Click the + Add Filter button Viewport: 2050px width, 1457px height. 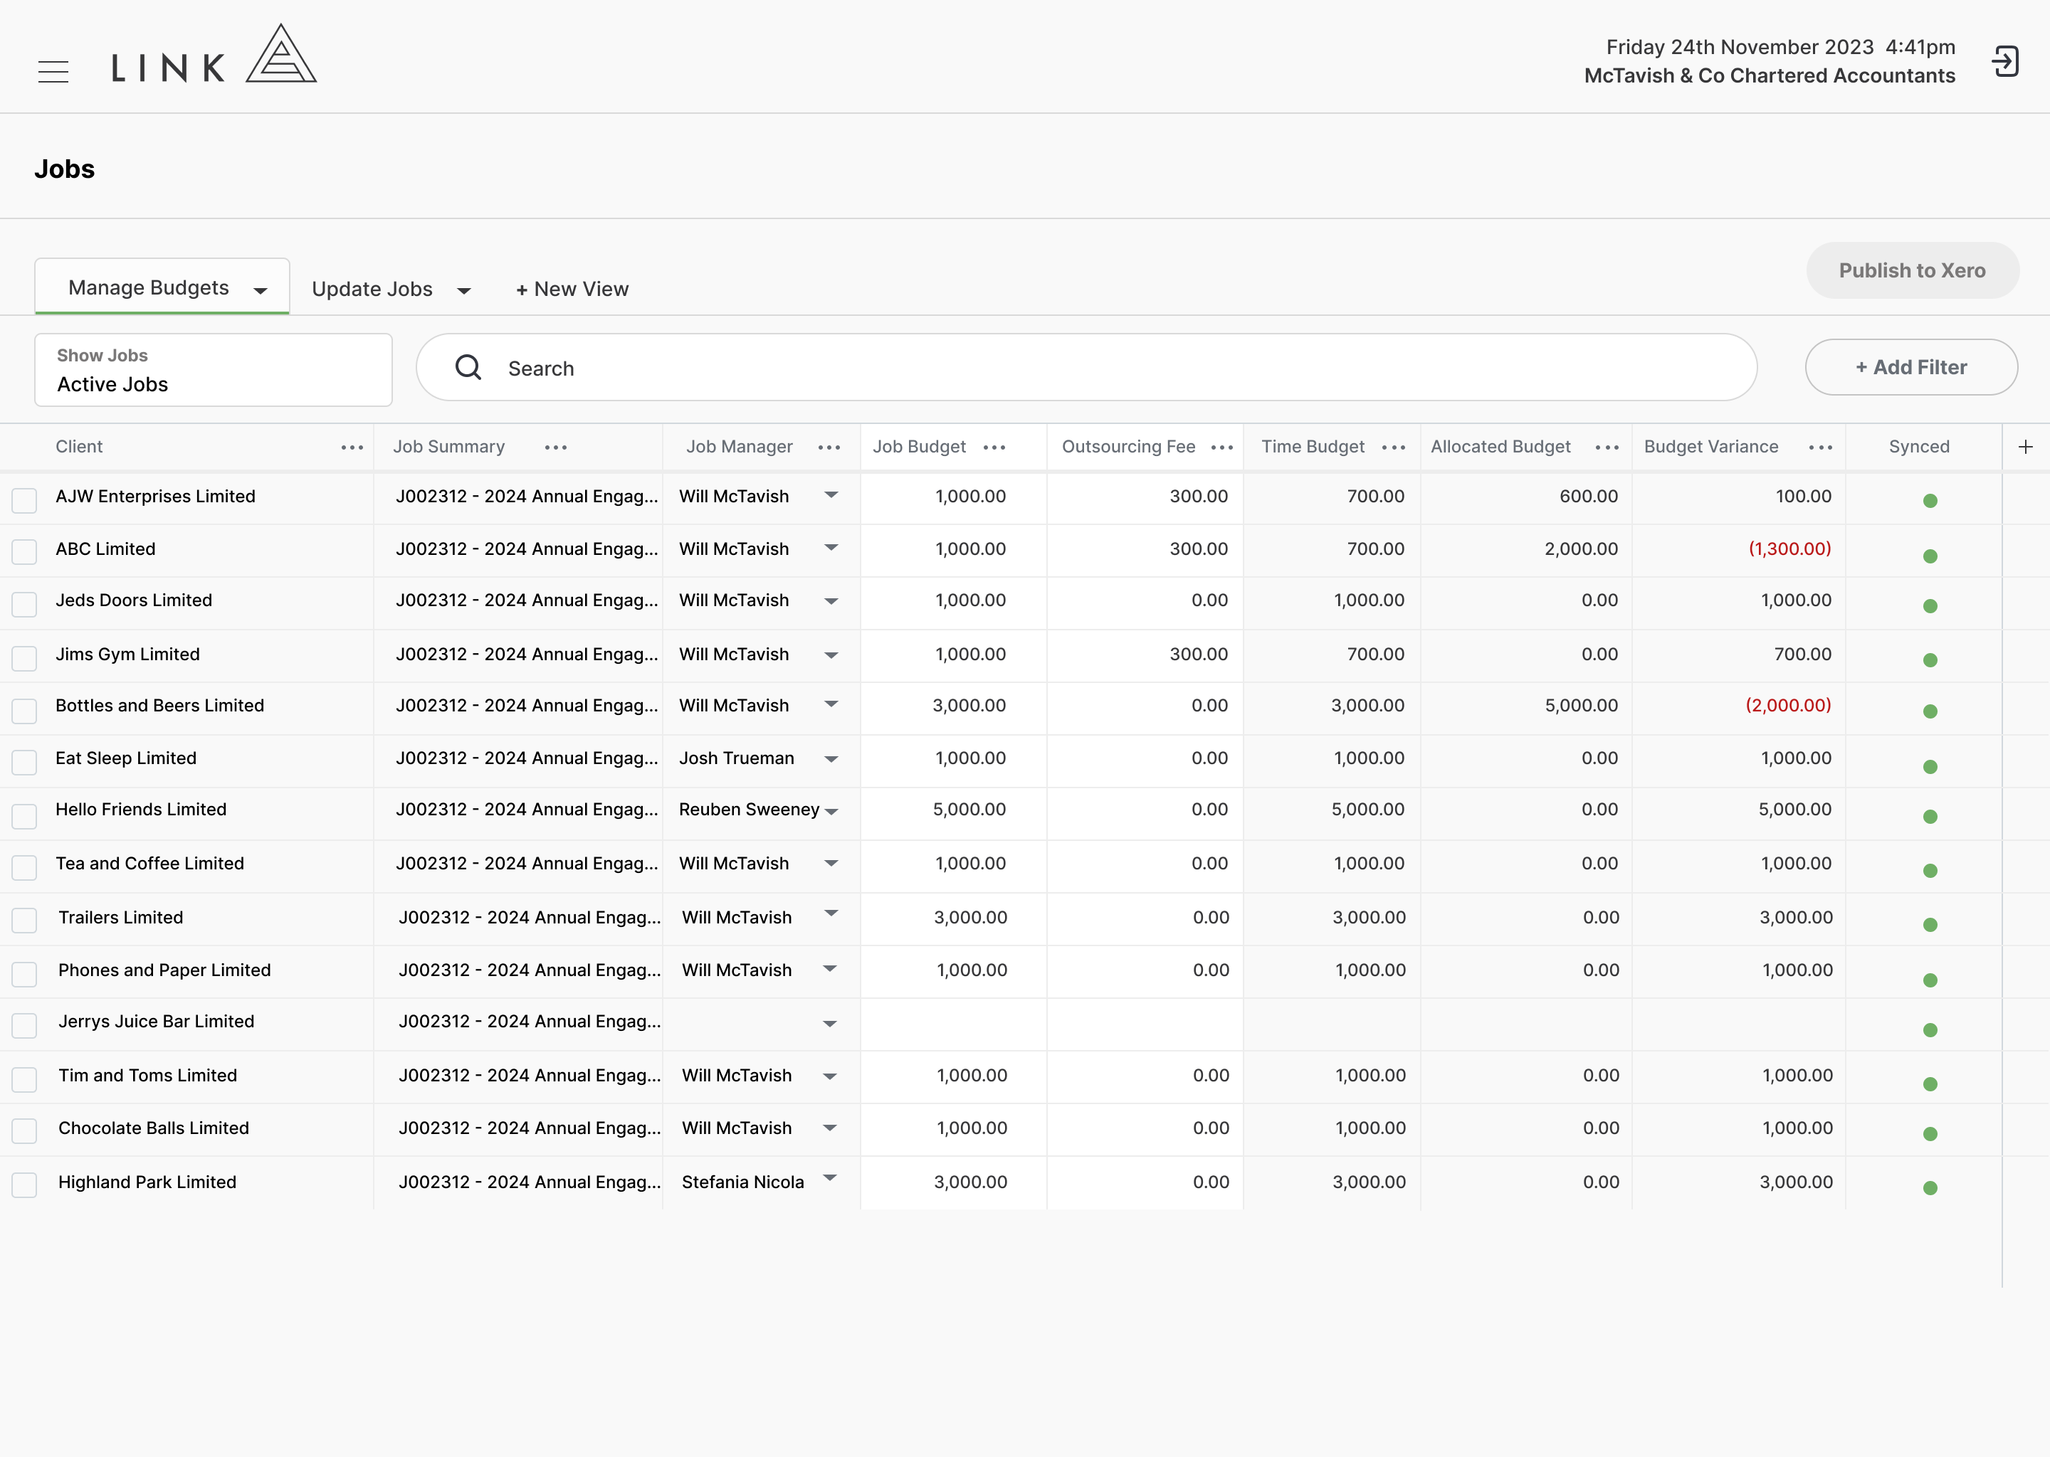[x=1912, y=367]
